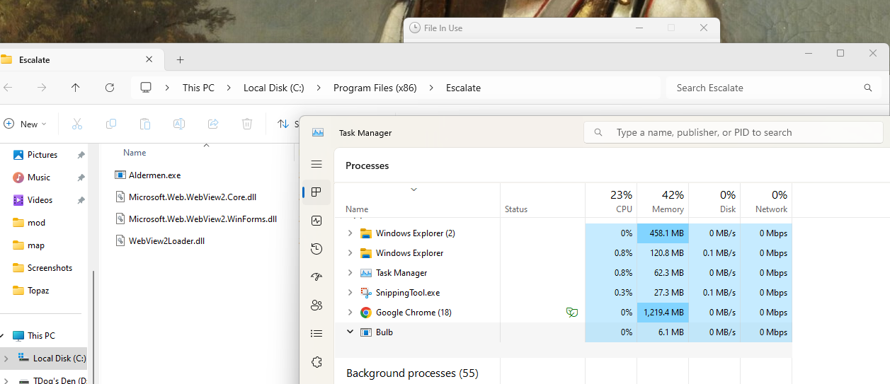
Task: Expand the Google Chrome (18) process group
Action: click(x=350, y=312)
